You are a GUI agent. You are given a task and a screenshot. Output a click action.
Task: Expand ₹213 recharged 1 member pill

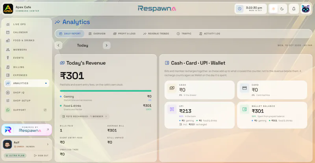[85, 116]
